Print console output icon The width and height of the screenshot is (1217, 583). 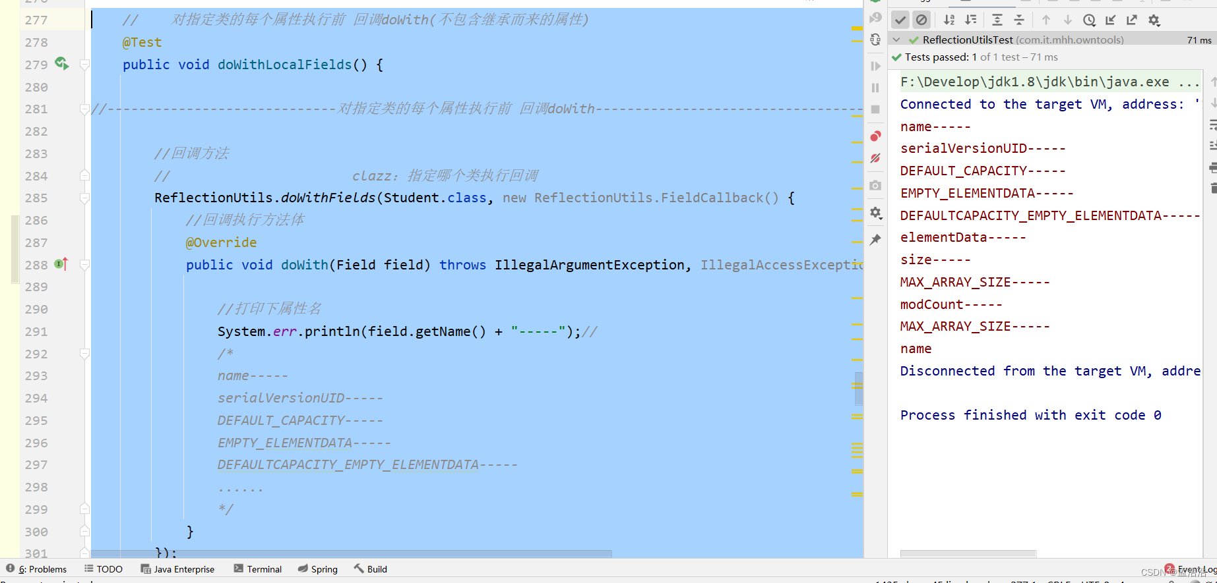(1213, 167)
